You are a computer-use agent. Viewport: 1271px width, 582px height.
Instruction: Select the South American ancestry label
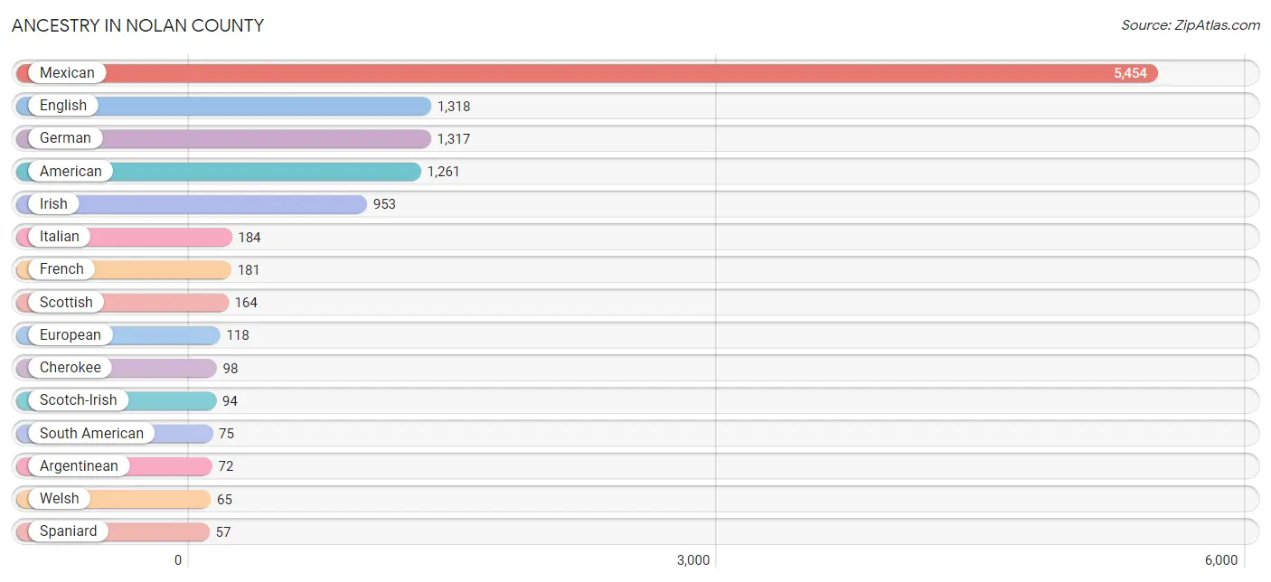tap(91, 433)
